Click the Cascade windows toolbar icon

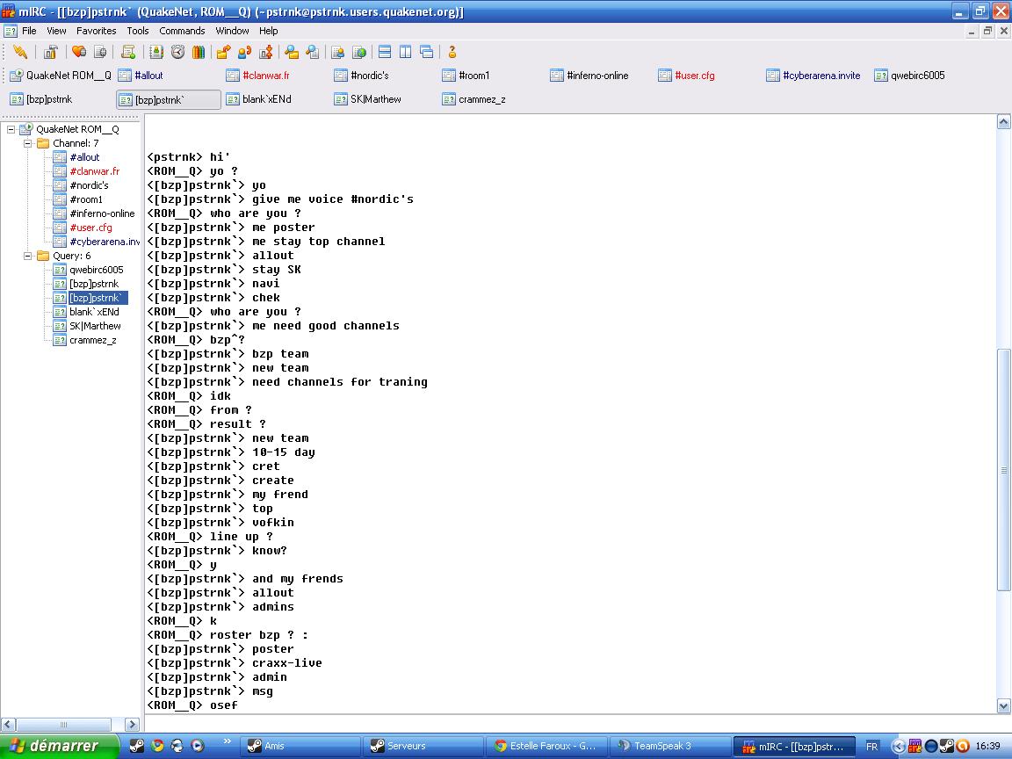coord(426,52)
